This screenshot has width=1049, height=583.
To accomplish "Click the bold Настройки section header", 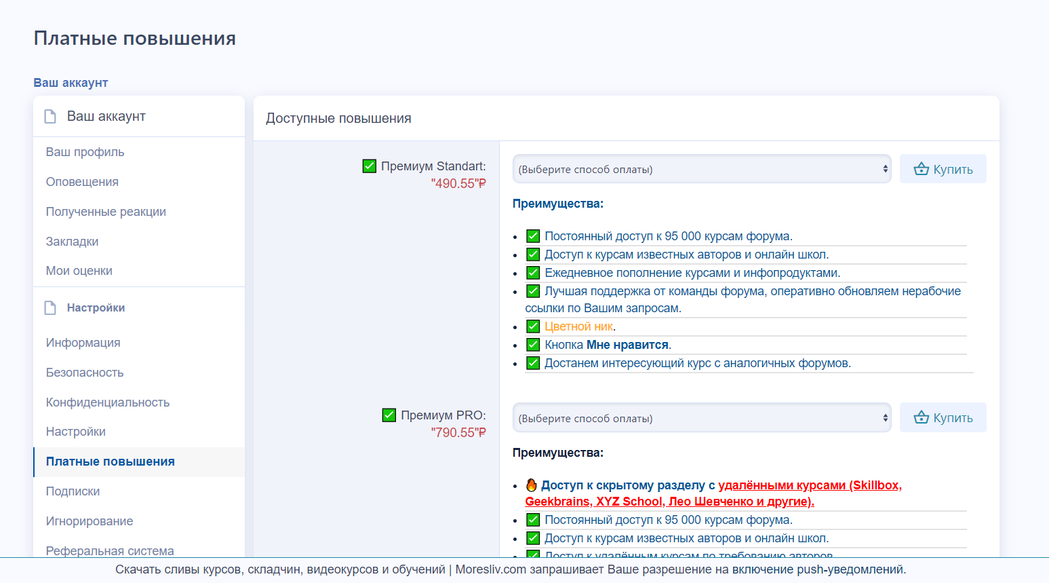I will [96, 308].
